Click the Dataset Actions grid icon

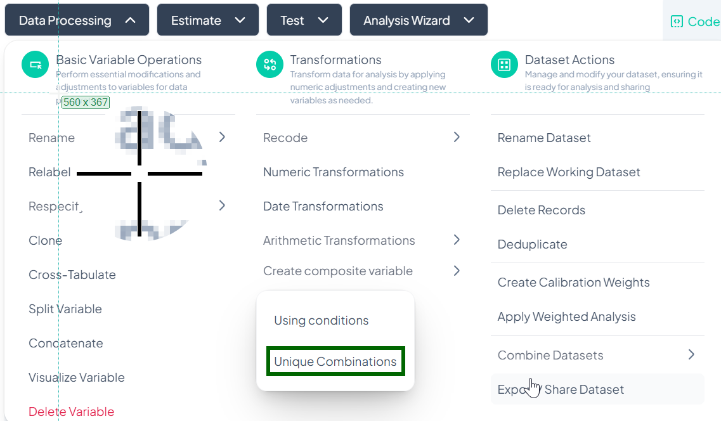point(505,65)
